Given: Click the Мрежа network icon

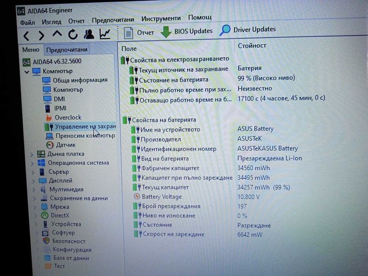Looking at the screenshot, I should [x=44, y=207].
